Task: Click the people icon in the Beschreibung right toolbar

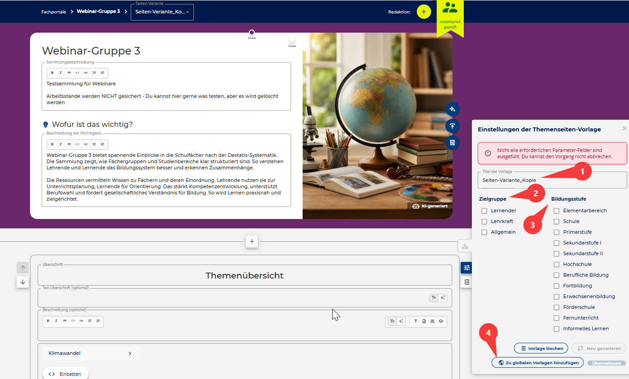Action: [x=432, y=321]
